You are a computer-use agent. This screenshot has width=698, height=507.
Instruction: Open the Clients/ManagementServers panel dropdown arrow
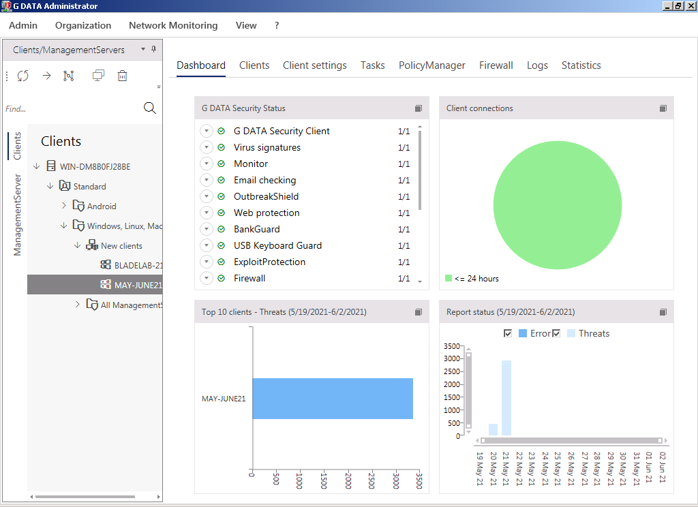pos(142,50)
